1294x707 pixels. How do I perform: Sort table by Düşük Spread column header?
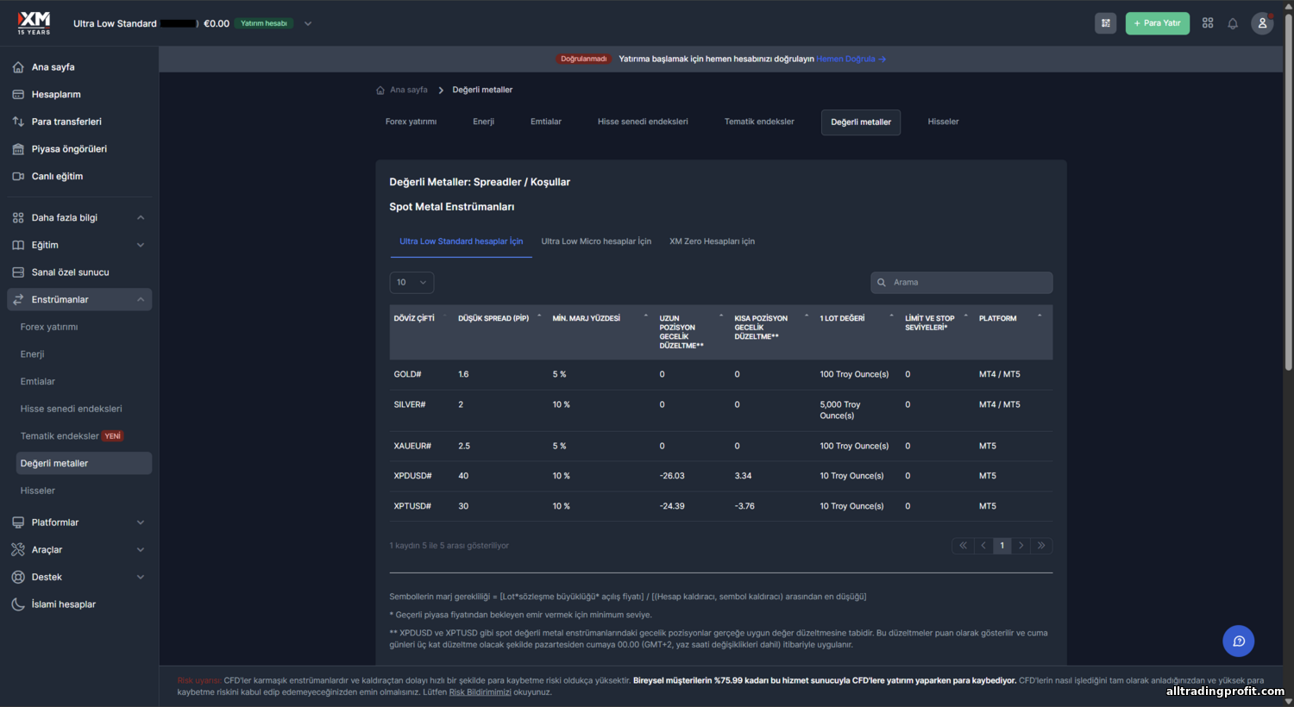coord(493,318)
